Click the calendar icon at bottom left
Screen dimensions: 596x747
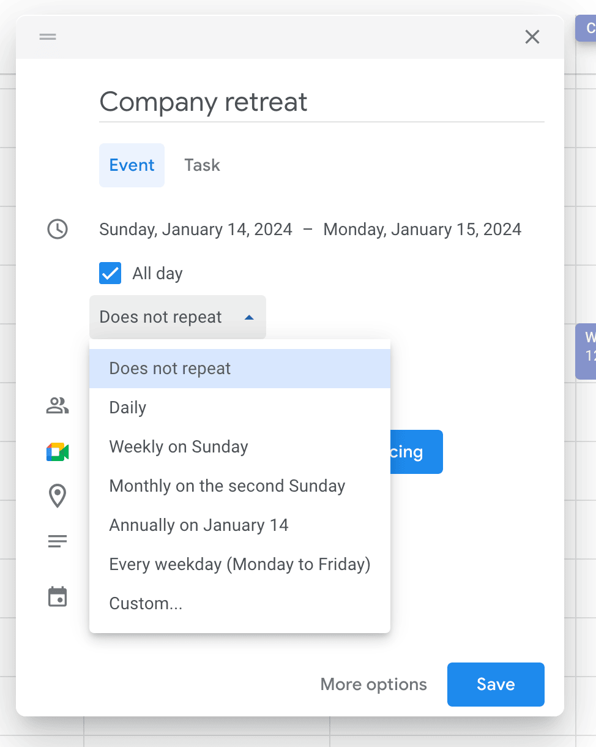click(x=58, y=597)
